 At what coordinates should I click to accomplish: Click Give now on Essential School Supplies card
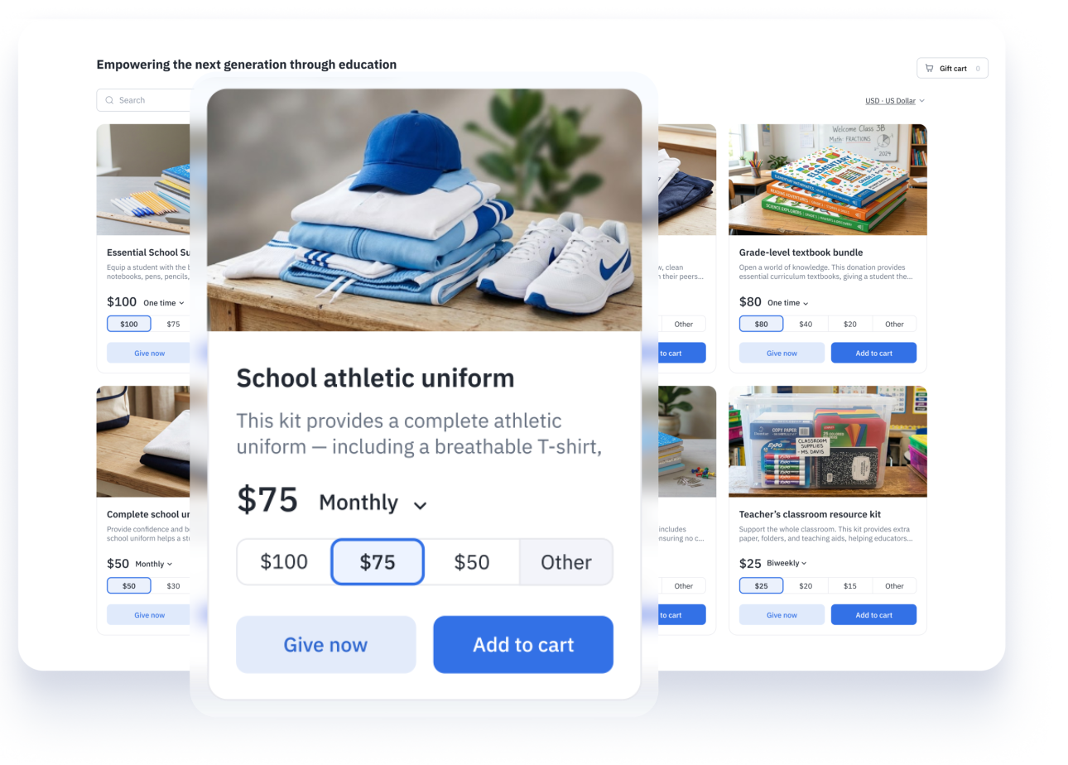pyautogui.click(x=149, y=353)
